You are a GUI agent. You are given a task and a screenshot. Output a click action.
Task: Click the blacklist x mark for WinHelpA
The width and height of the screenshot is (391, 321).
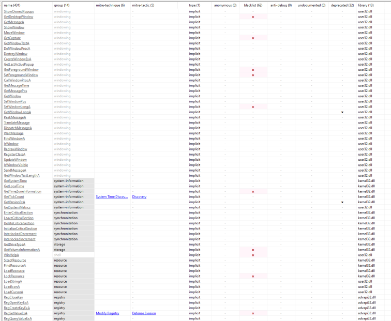point(253,255)
